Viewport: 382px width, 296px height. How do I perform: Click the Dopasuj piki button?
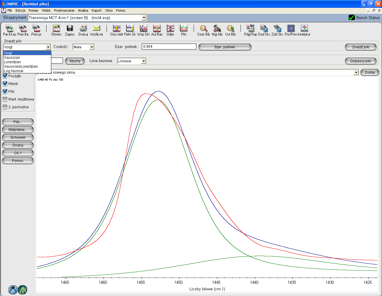[x=361, y=61]
